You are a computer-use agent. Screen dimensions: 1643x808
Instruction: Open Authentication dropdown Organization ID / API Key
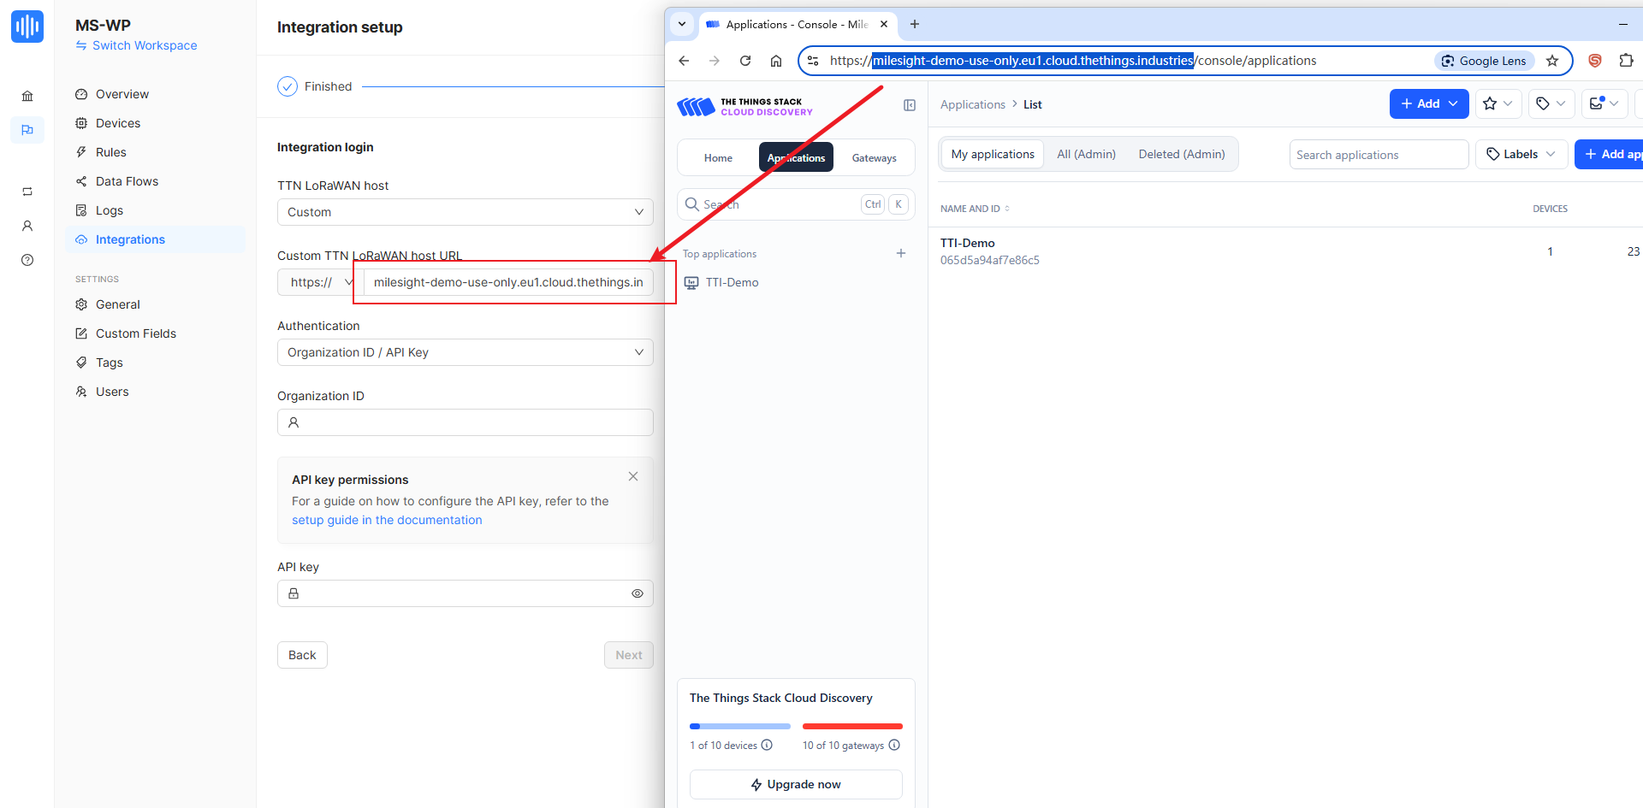tap(466, 352)
